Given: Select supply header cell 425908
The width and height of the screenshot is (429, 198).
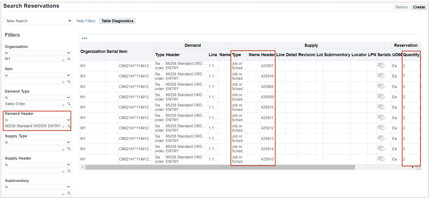Looking at the screenshot, I should click(267, 87).
